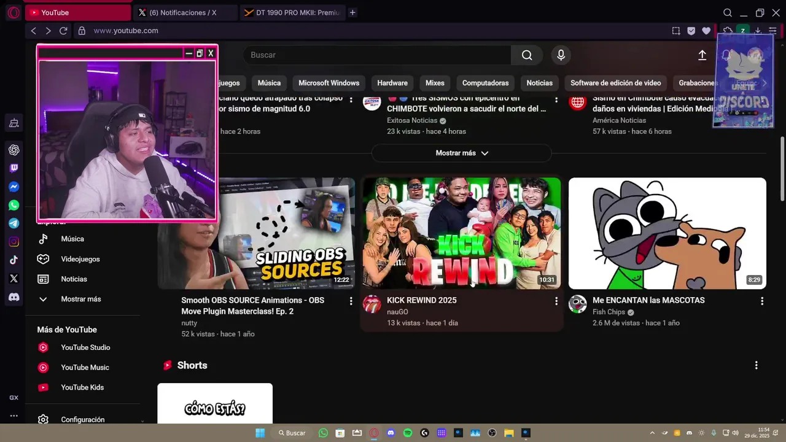The height and width of the screenshot is (442, 786).
Task: Open options for Me ENCANTAN las MASCOTAS
Action: [762, 301]
